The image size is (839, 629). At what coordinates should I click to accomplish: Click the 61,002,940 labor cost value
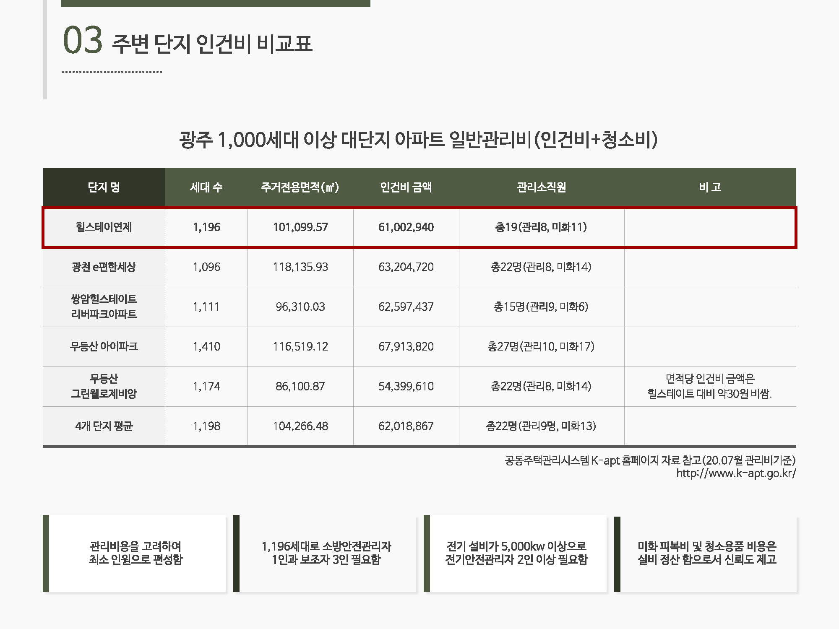(x=406, y=227)
